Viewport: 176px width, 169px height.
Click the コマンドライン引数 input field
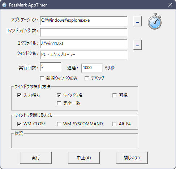(x=83, y=32)
